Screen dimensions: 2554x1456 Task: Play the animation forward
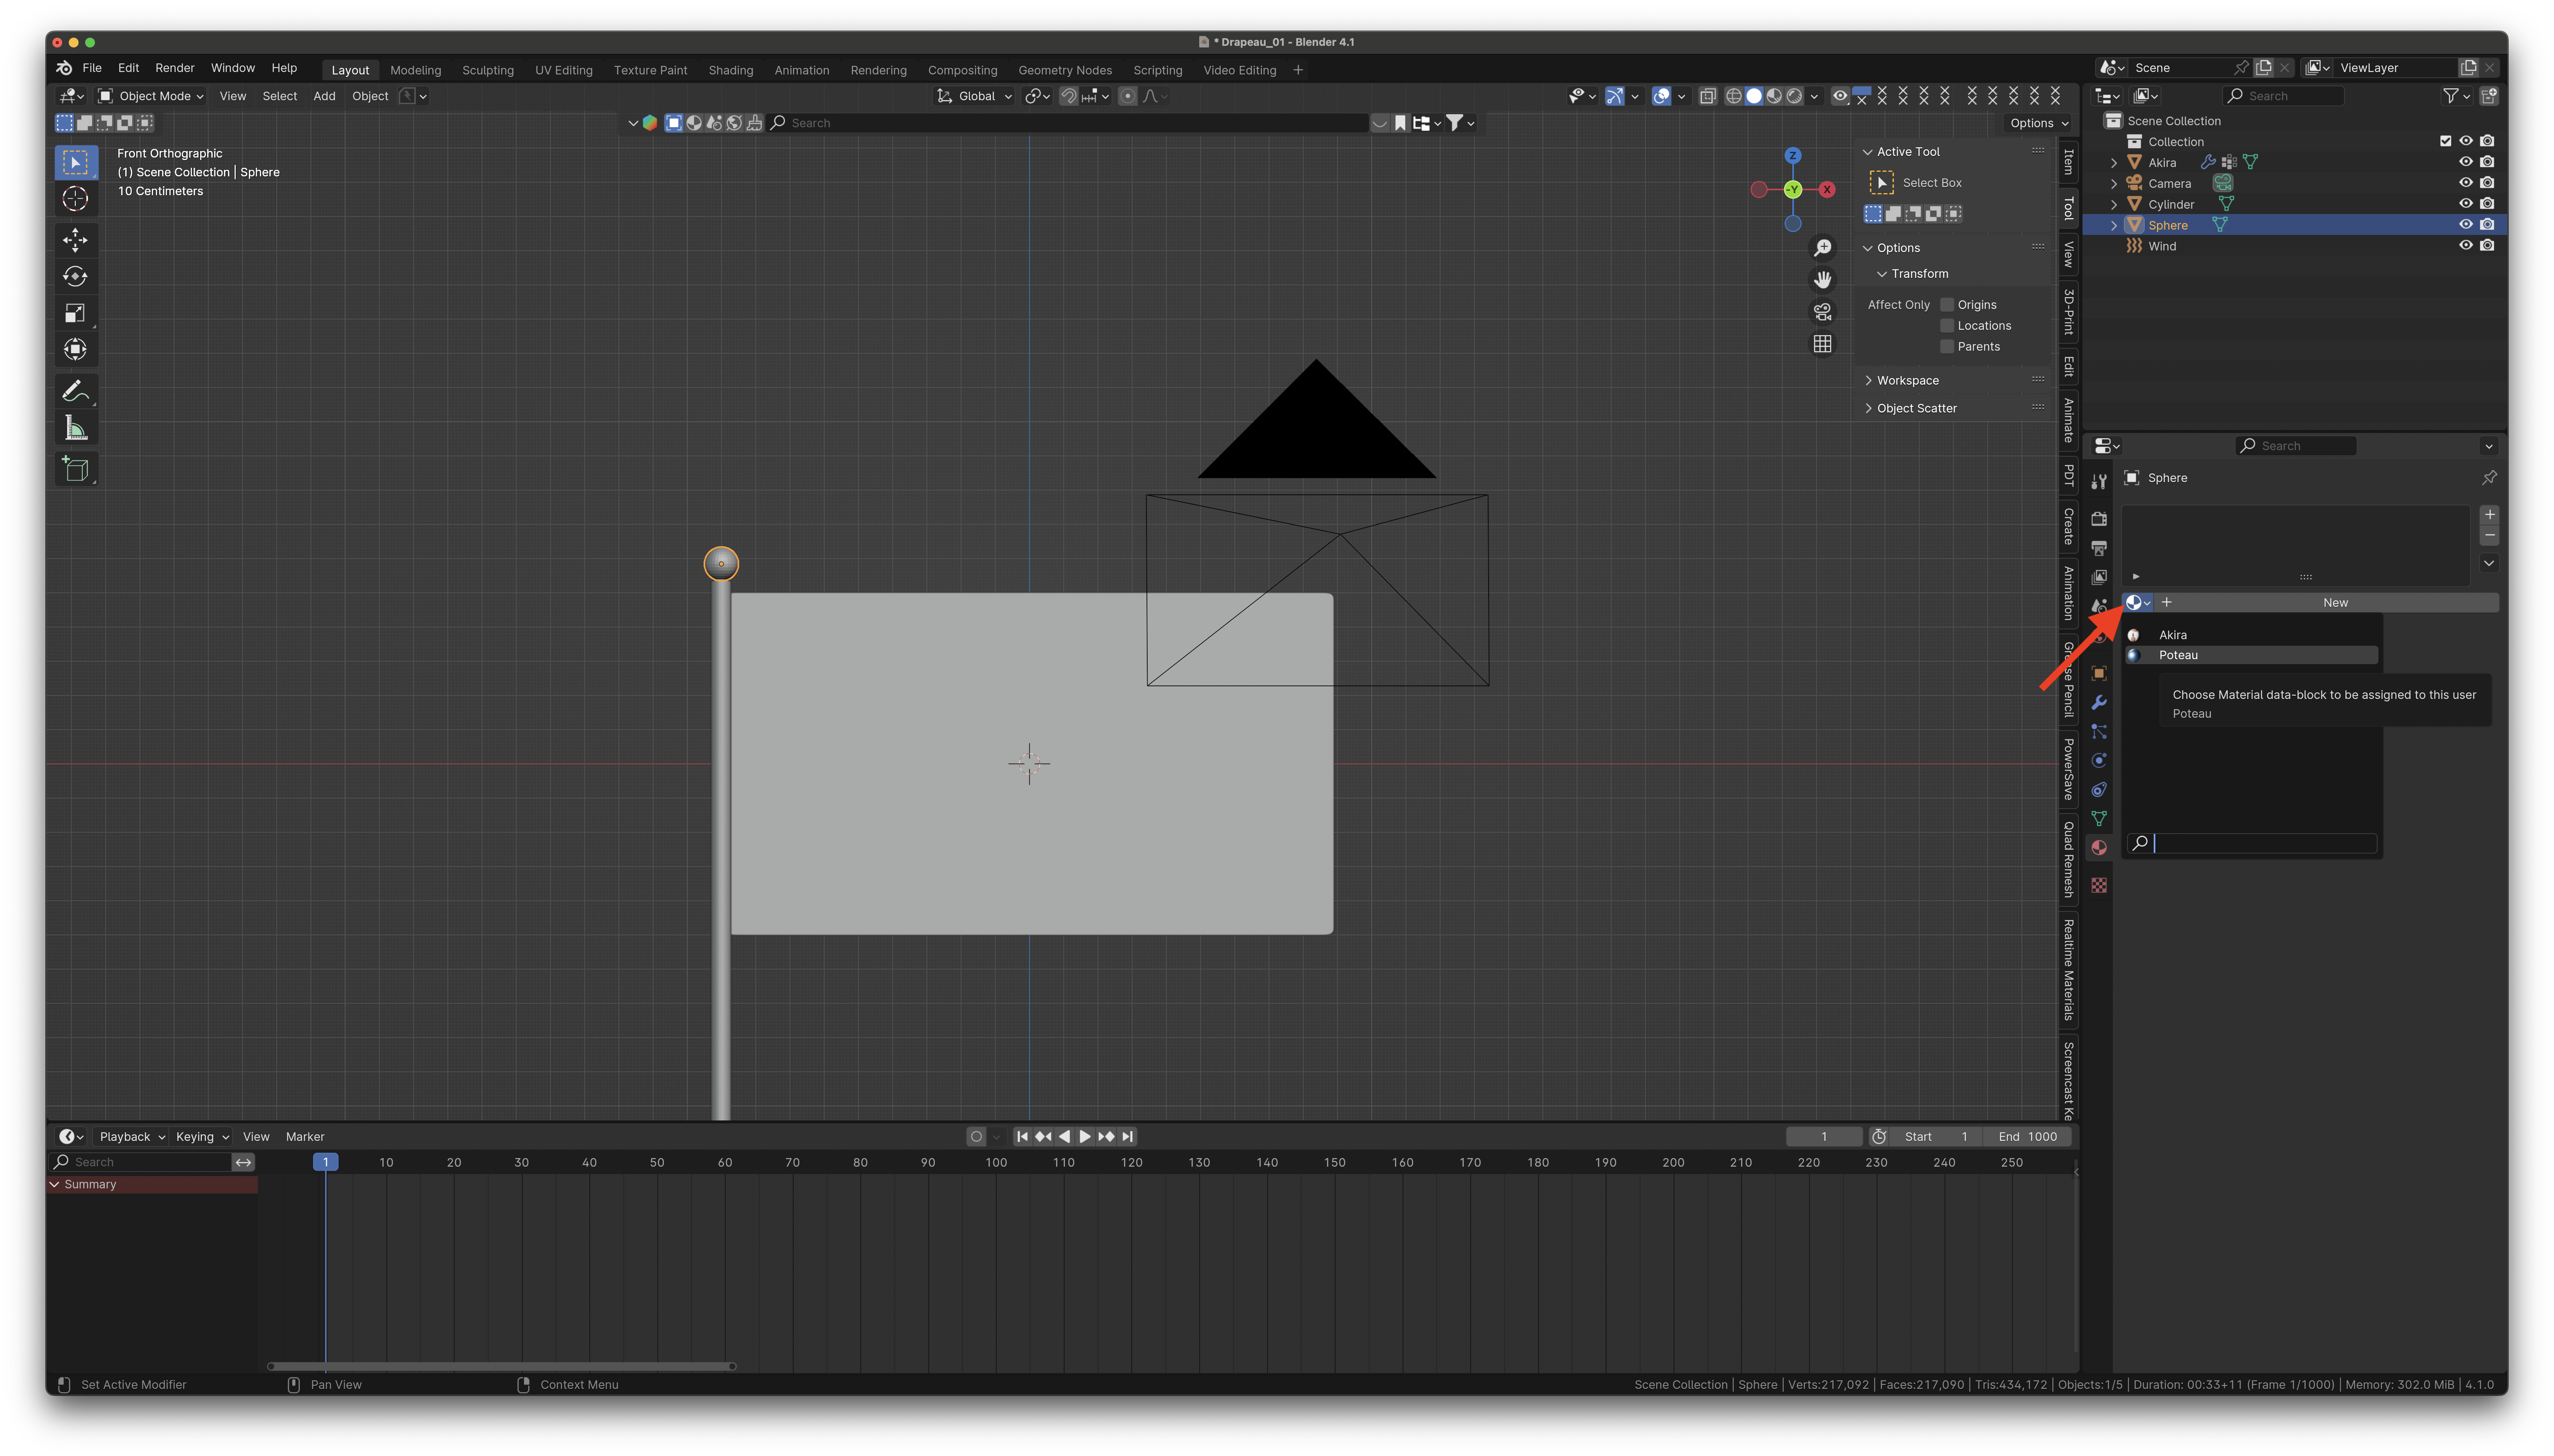pyautogui.click(x=1085, y=1137)
